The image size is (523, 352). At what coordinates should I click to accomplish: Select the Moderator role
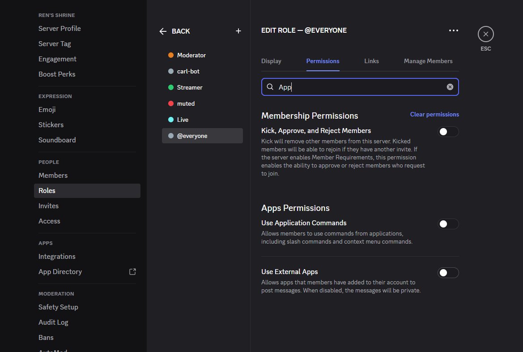coord(202,55)
